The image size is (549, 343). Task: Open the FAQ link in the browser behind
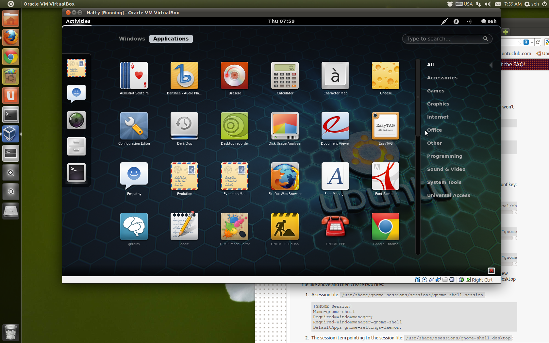519,64
